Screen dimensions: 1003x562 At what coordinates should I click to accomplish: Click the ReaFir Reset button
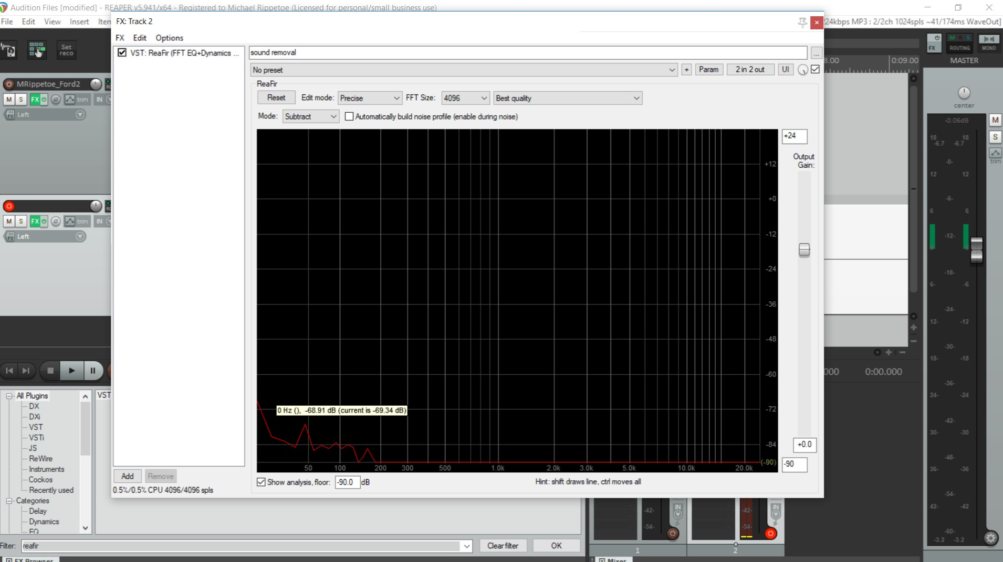coord(276,98)
